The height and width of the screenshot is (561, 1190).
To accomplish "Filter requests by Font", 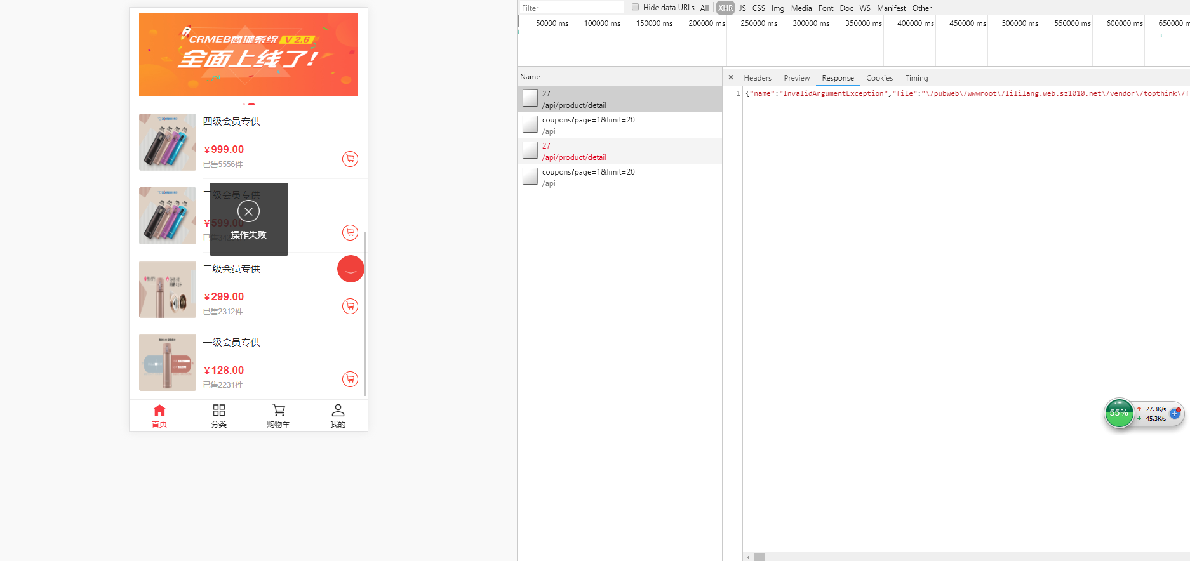I will click(x=826, y=8).
